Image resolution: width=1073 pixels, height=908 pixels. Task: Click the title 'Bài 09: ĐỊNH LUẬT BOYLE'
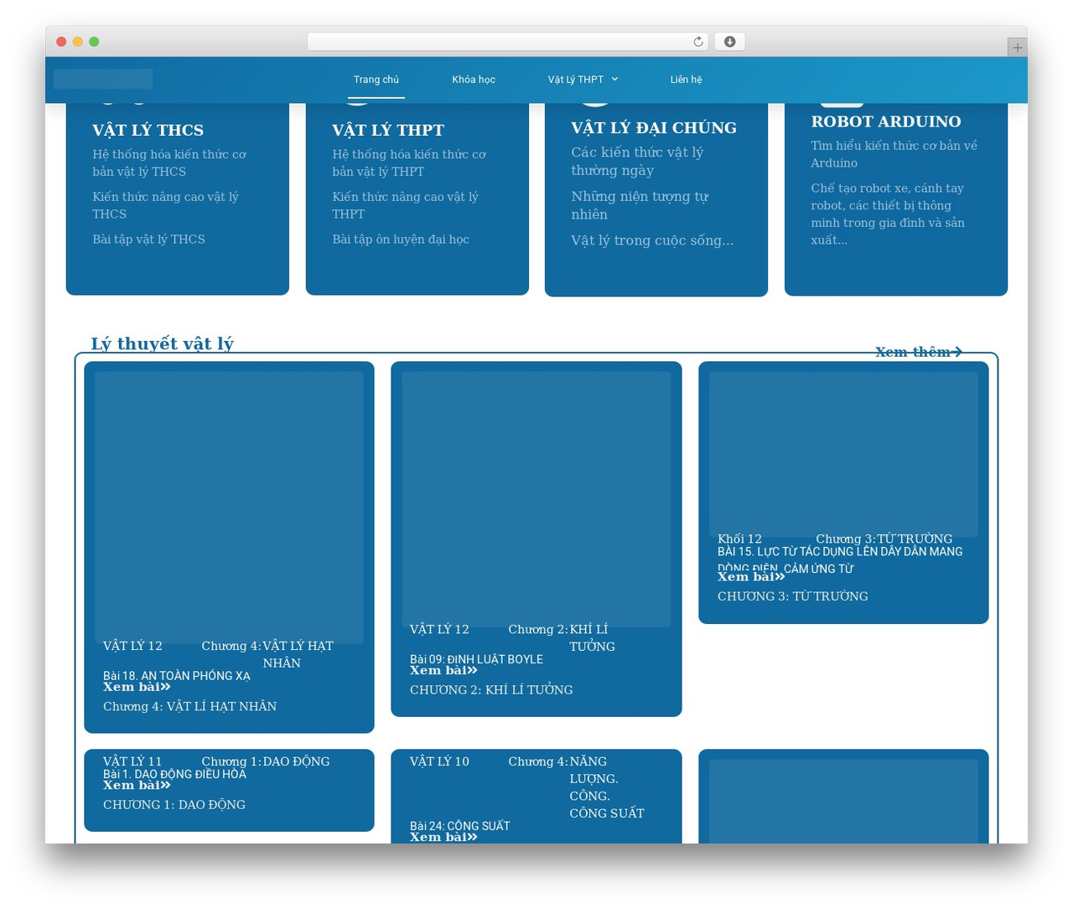476,659
